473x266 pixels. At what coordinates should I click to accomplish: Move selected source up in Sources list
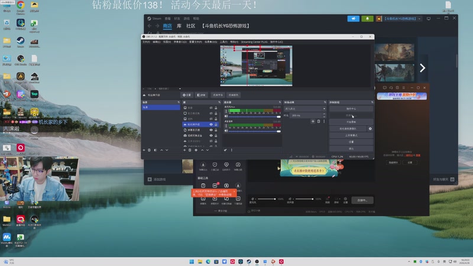click(202, 150)
